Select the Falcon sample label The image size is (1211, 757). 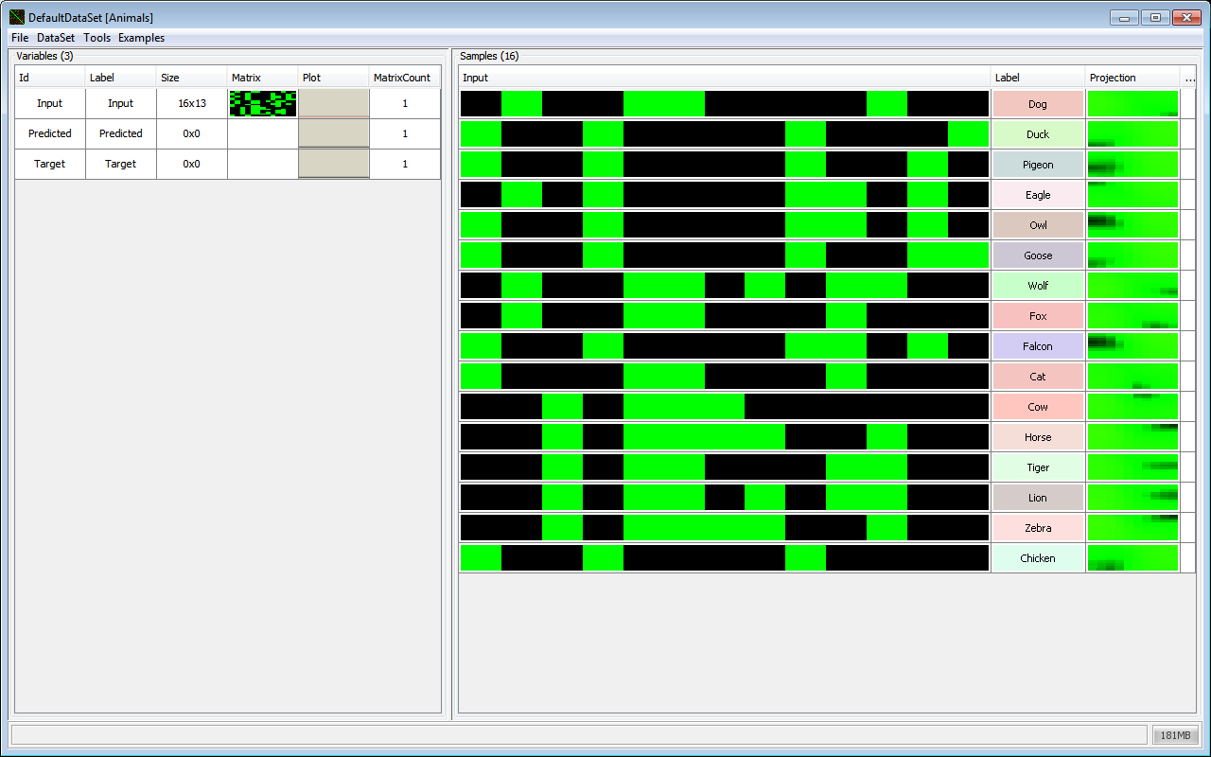pyautogui.click(x=1037, y=345)
